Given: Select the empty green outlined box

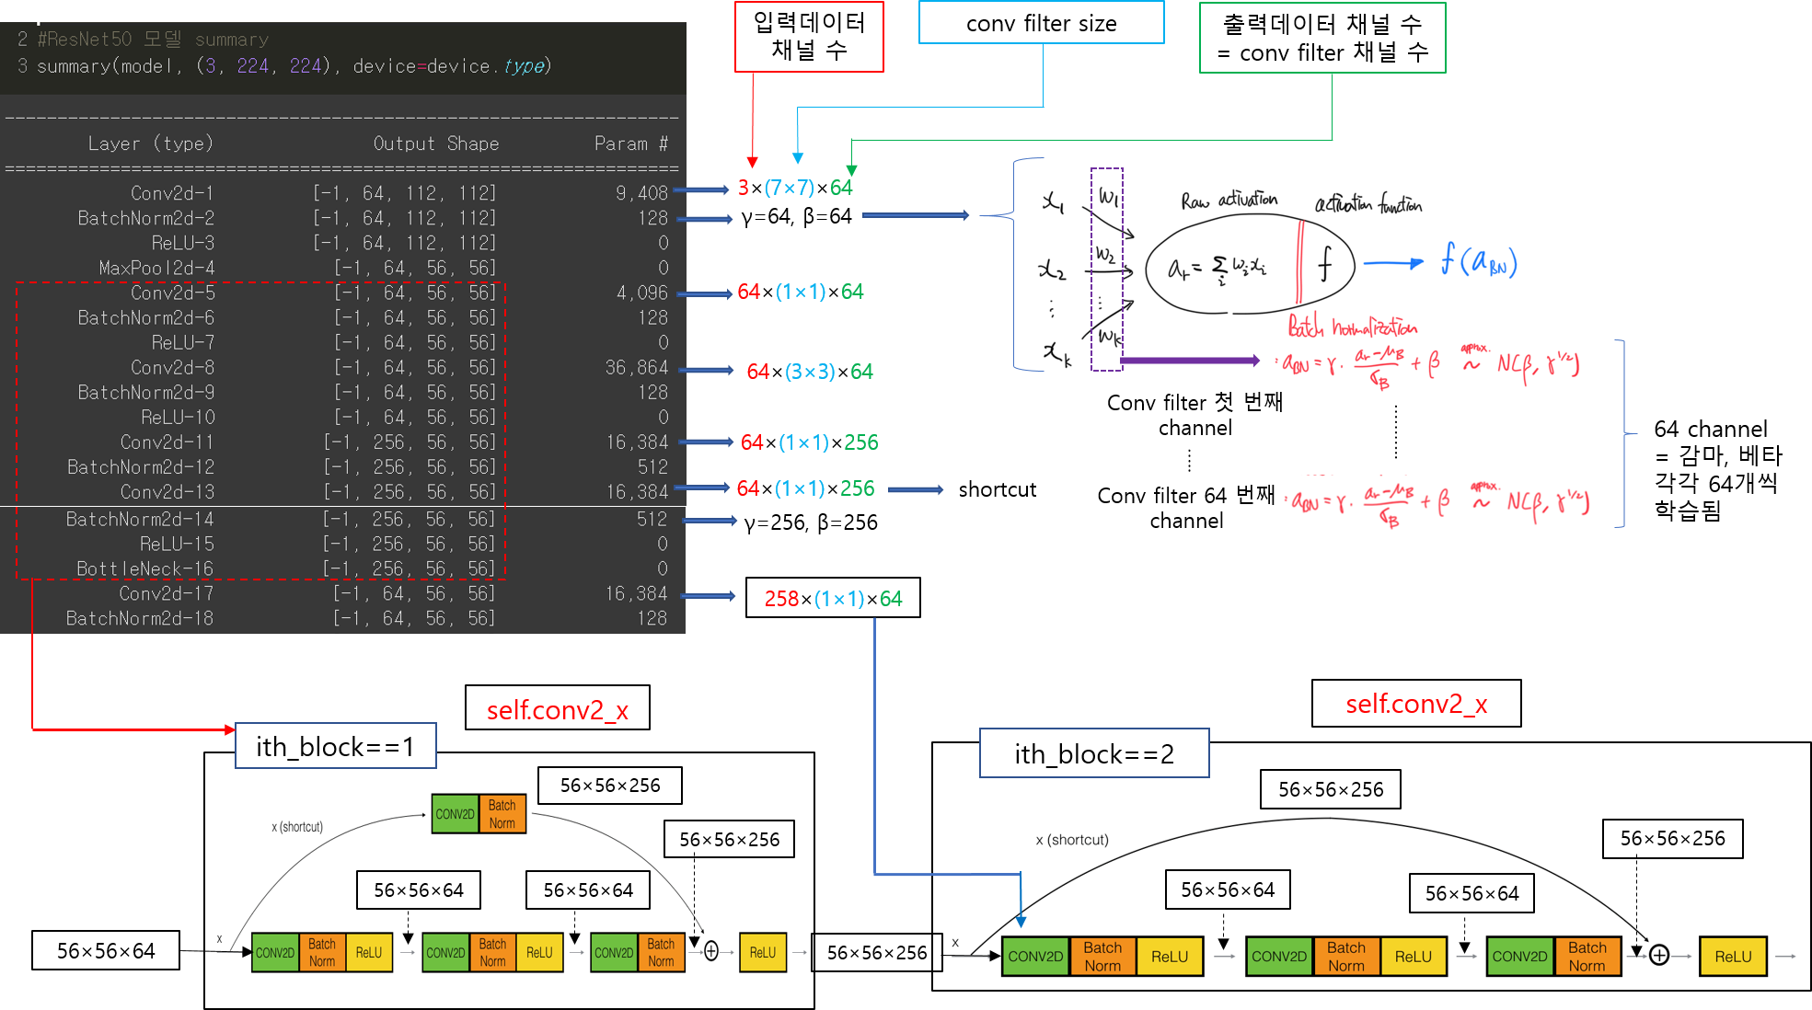Looking at the screenshot, I should click(x=1321, y=38).
